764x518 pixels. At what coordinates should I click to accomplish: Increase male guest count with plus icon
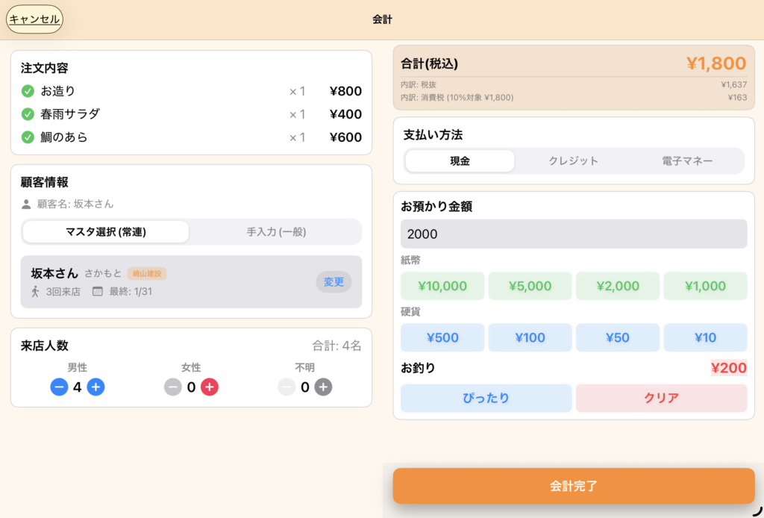[x=95, y=387]
